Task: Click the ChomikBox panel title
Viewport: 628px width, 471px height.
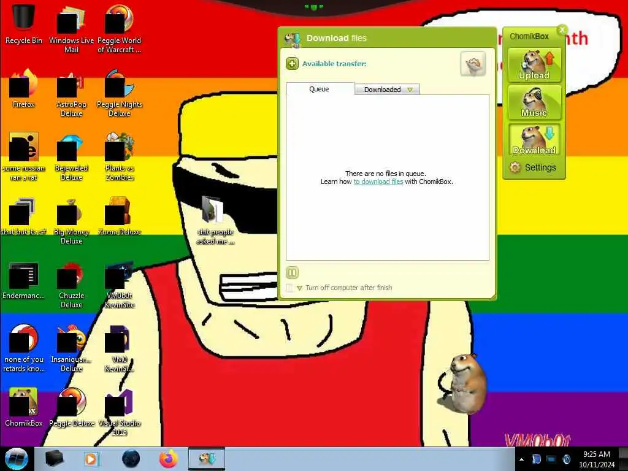Action: click(x=529, y=36)
